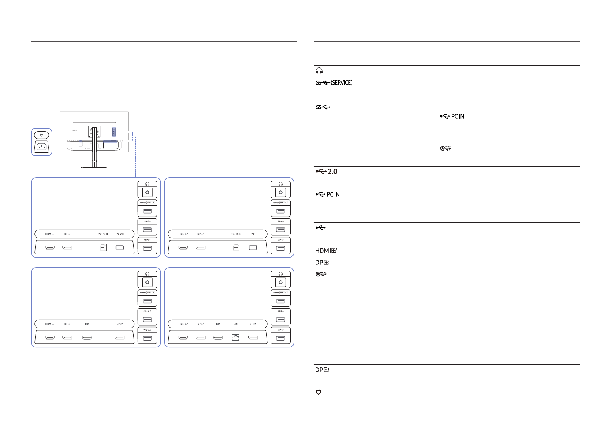Screen dimensions: 611x432
Task: Click the USB PC IN icon in table's left column
Action: [x=327, y=194]
